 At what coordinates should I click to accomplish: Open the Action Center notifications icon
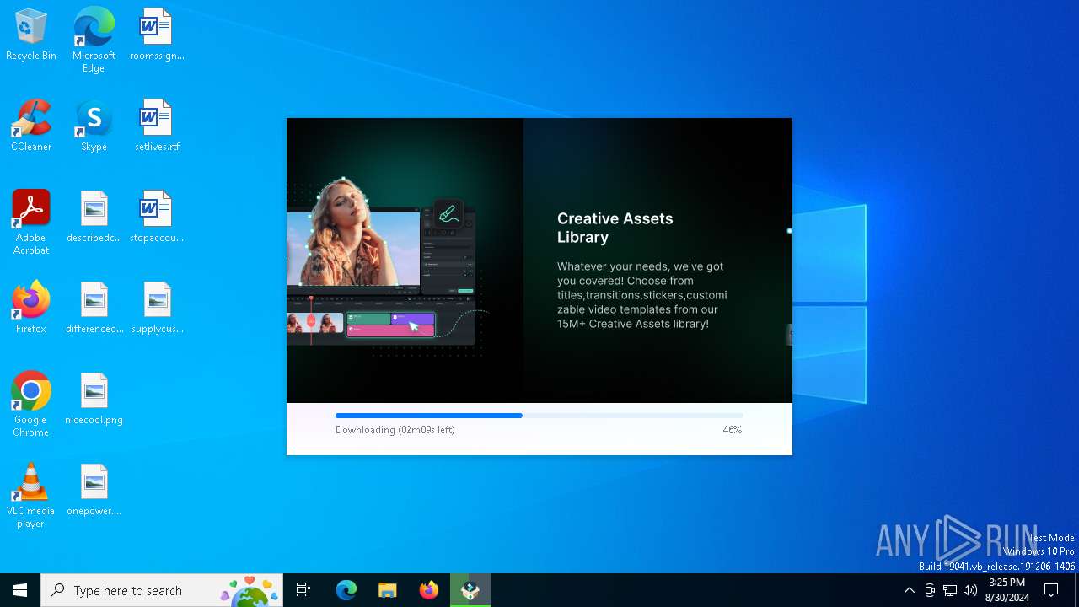click(x=1051, y=590)
